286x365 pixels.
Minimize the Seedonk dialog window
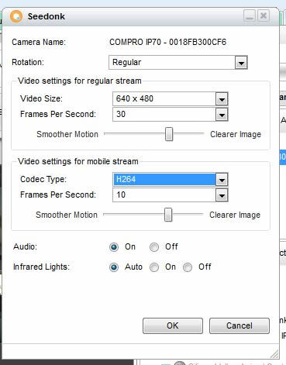click(250, 16)
